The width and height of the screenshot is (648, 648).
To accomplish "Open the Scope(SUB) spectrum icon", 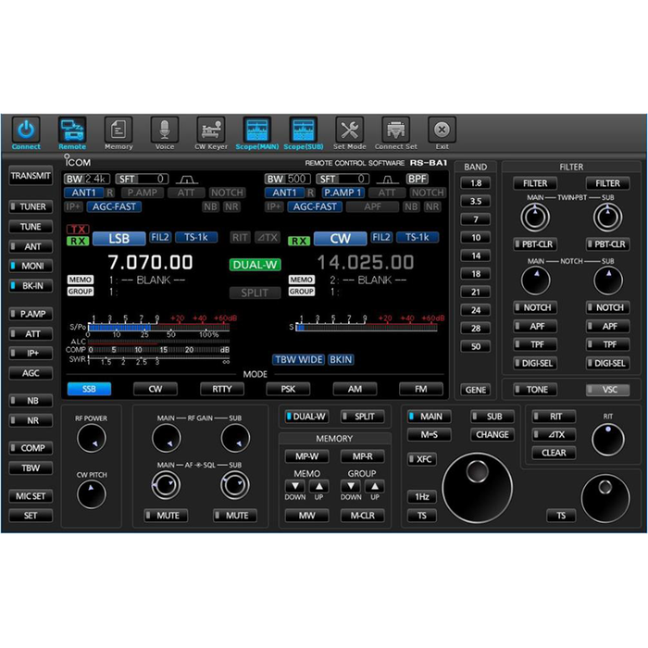I will click(304, 131).
